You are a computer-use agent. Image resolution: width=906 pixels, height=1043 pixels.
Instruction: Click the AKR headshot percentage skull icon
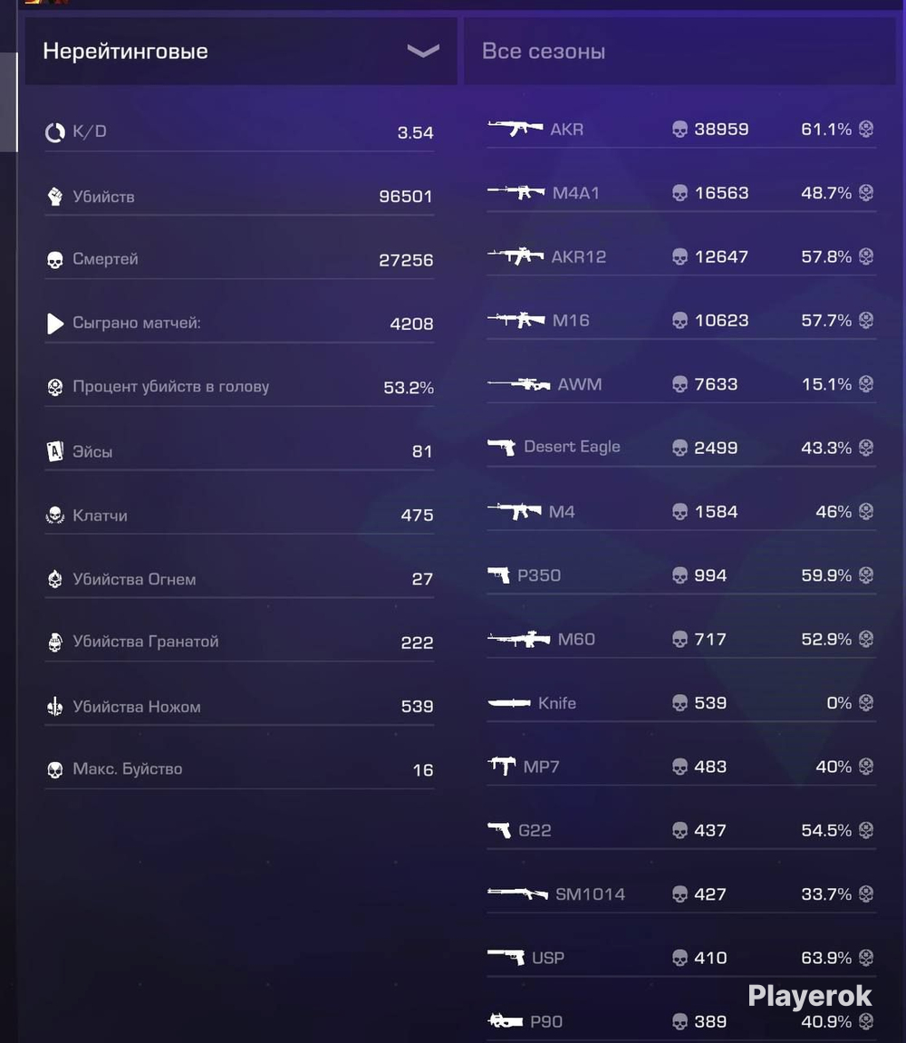(x=866, y=129)
